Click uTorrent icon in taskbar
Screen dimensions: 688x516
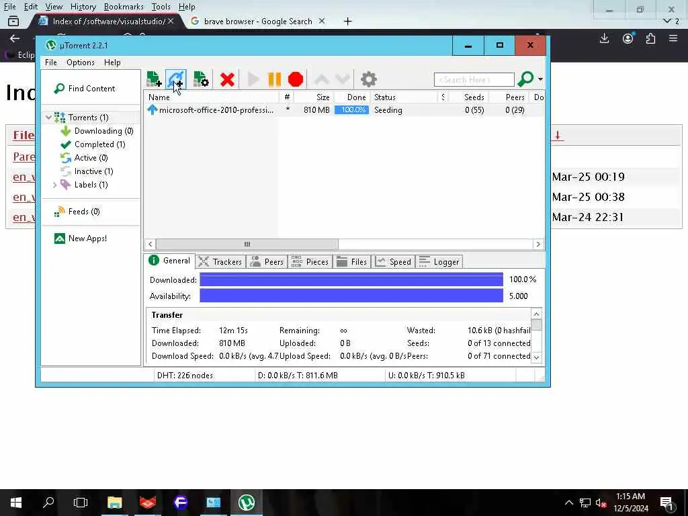[246, 503]
